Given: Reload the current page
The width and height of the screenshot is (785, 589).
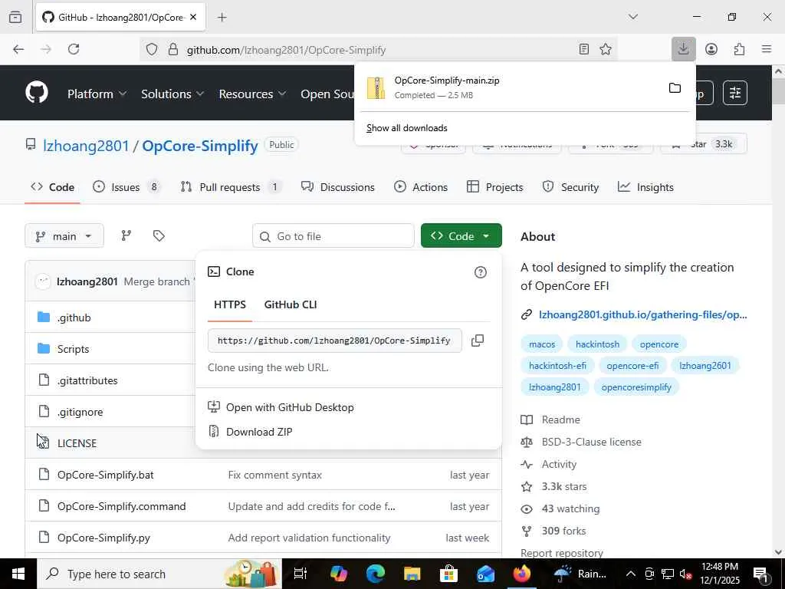Looking at the screenshot, I should click(x=74, y=49).
